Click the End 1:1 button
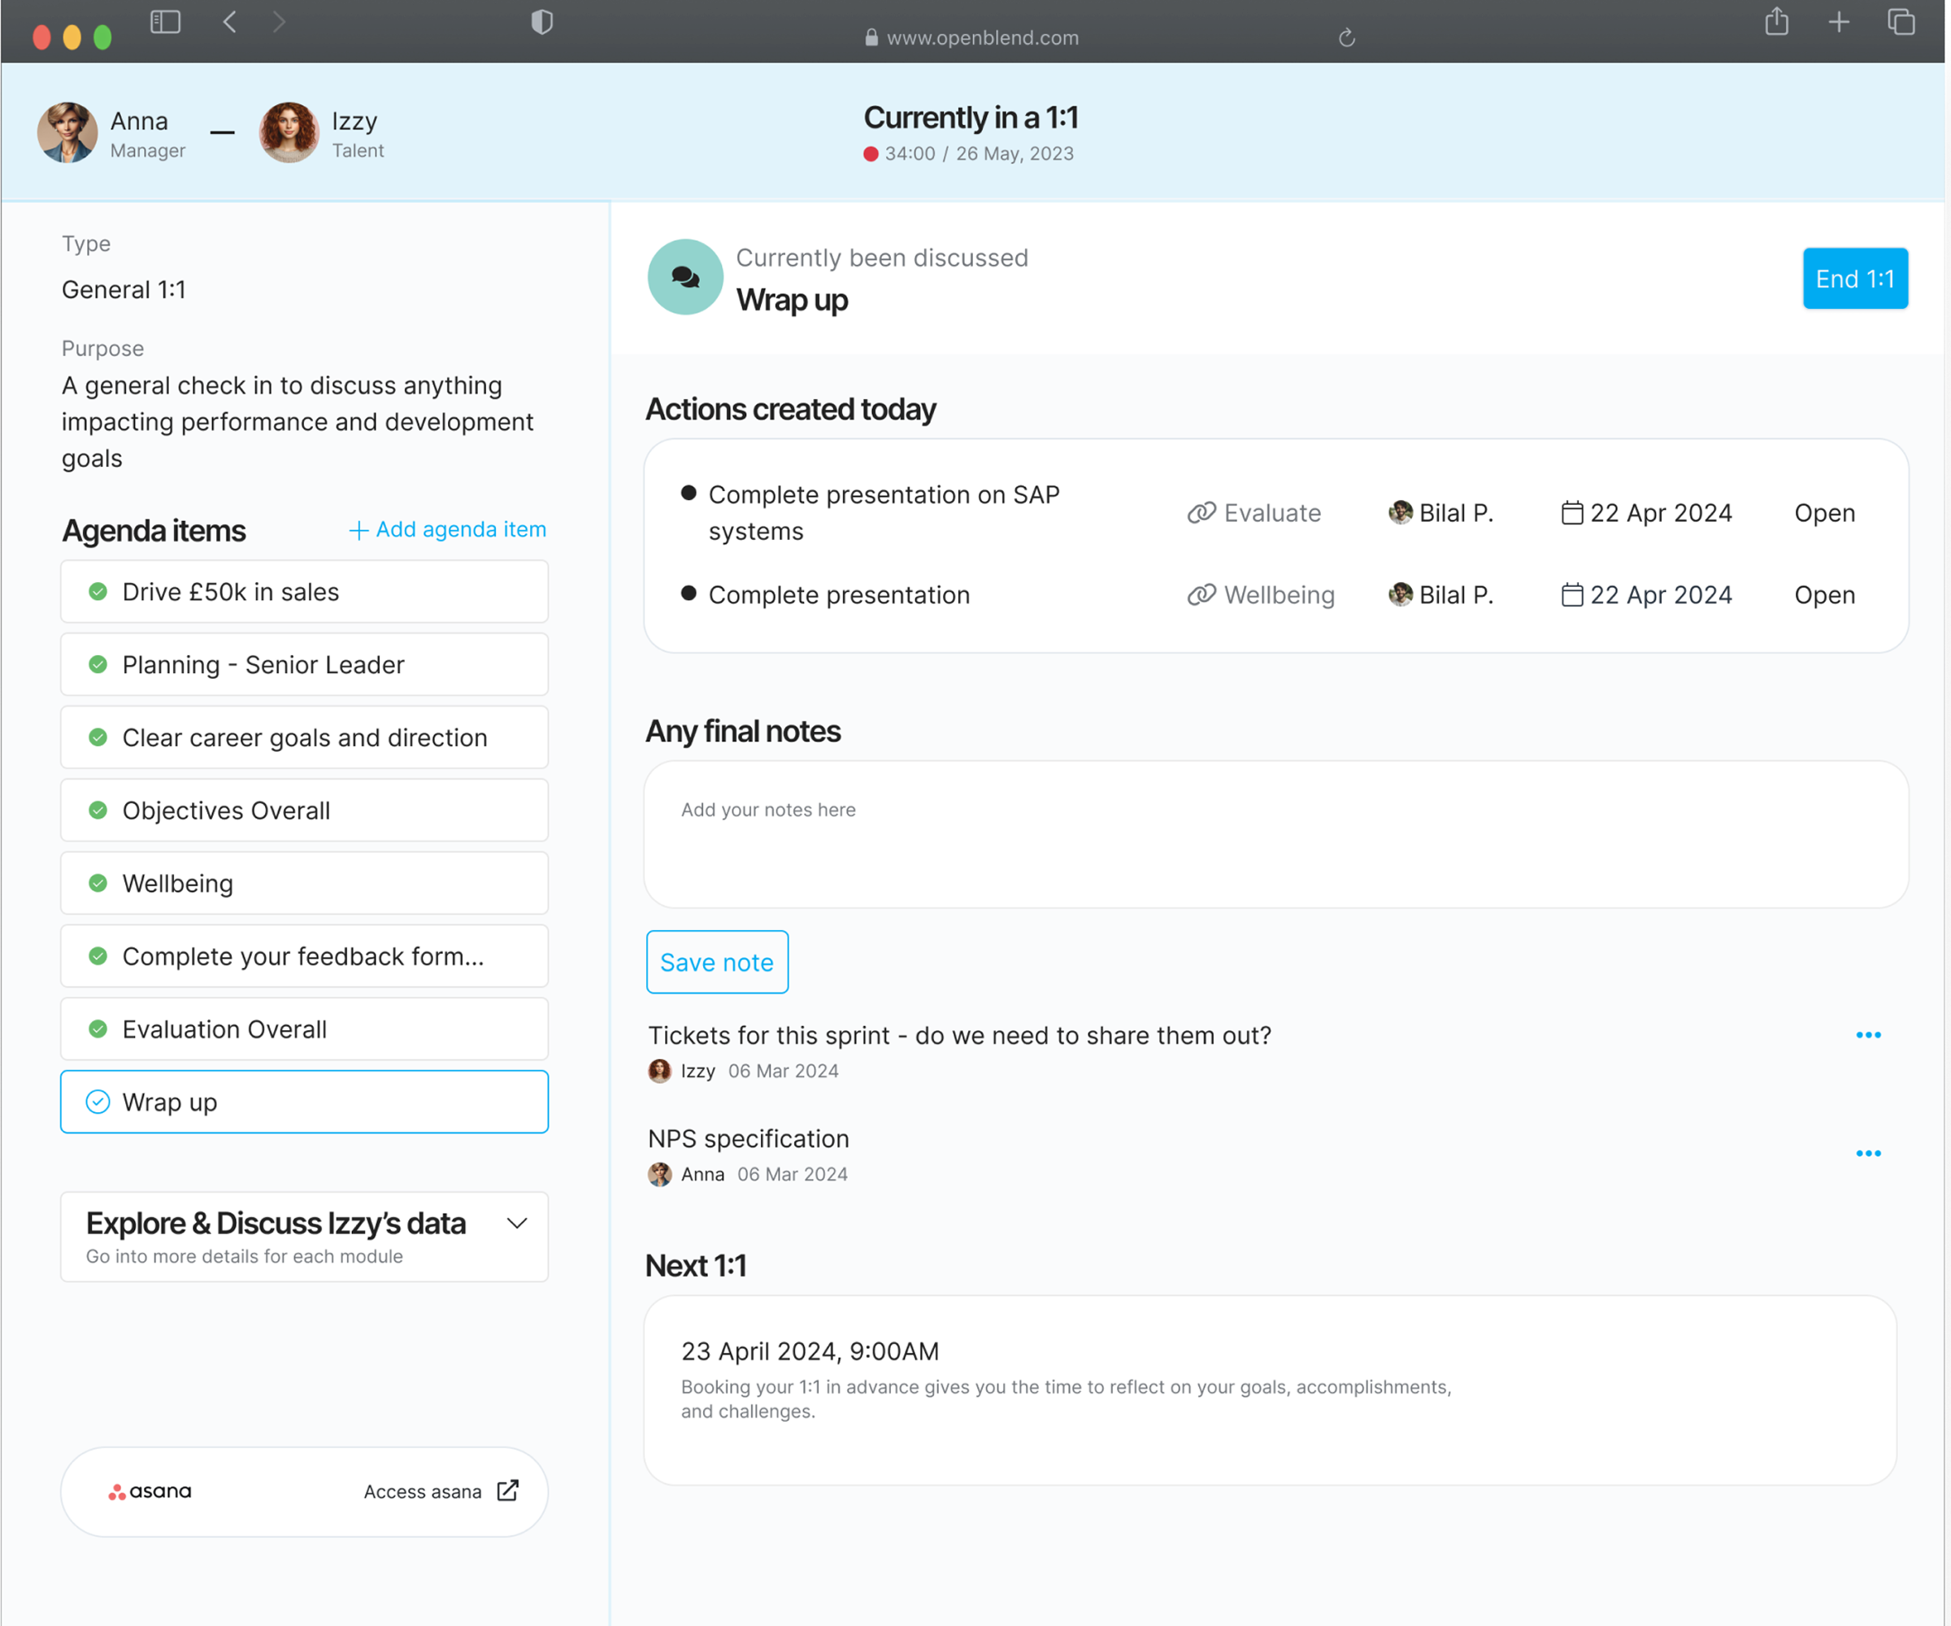This screenshot has height=1626, width=1951. tap(1854, 278)
